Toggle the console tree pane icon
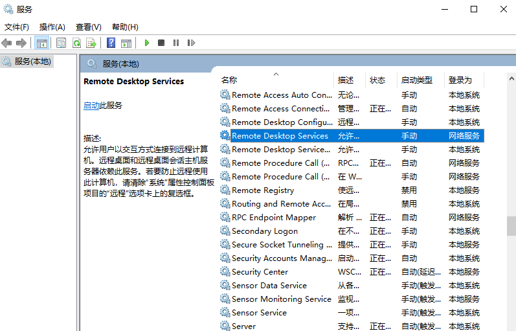Screen dimensions: 516x331 42,43
